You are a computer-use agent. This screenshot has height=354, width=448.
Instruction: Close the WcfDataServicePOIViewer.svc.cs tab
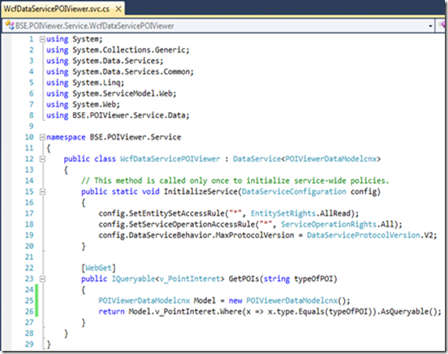(x=118, y=9)
